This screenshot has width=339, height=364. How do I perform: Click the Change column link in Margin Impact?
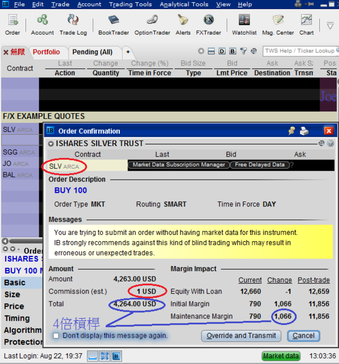[x=279, y=280]
